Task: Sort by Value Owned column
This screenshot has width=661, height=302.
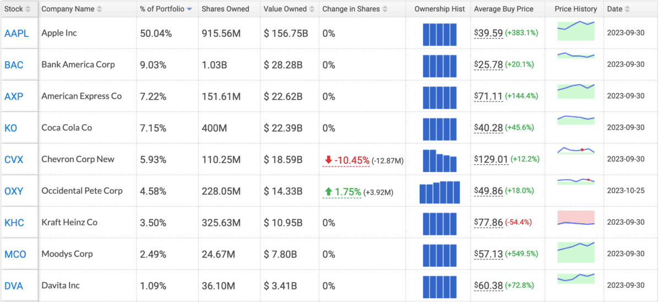Action: click(x=289, y=9)
